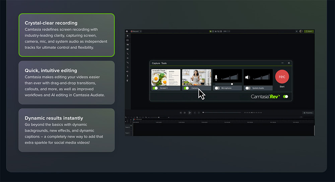Viewport: 335px width, 182px height.
Task: Open the favorites star in sidebar
Action: 128,36
